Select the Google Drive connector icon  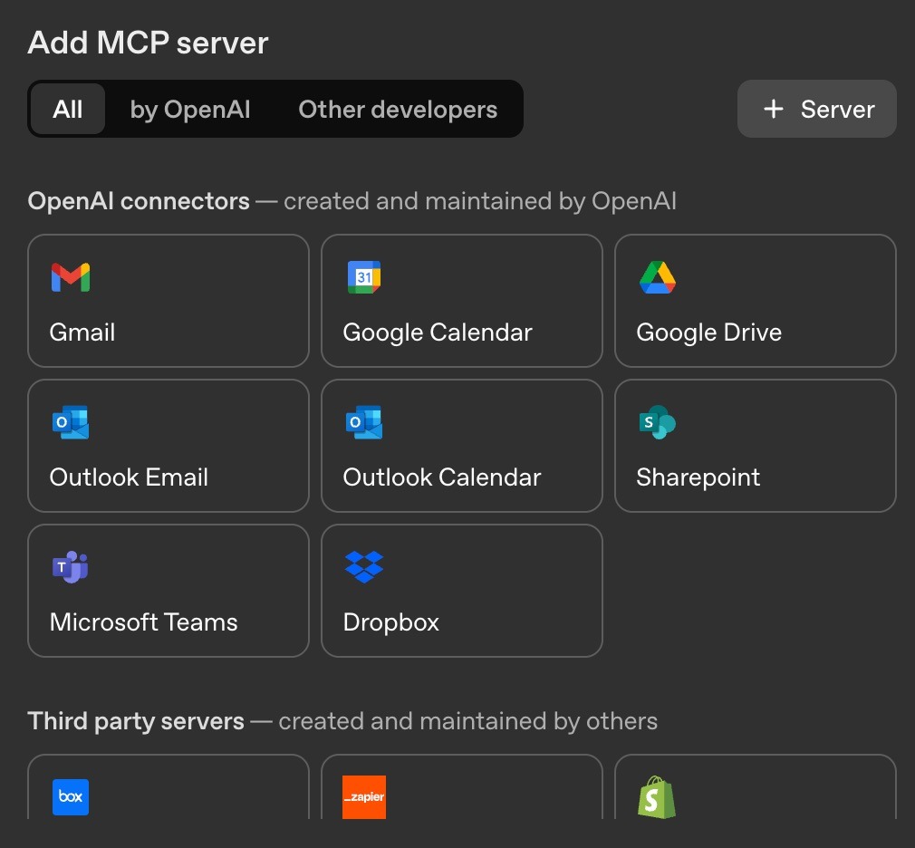(x=658, y=277)
